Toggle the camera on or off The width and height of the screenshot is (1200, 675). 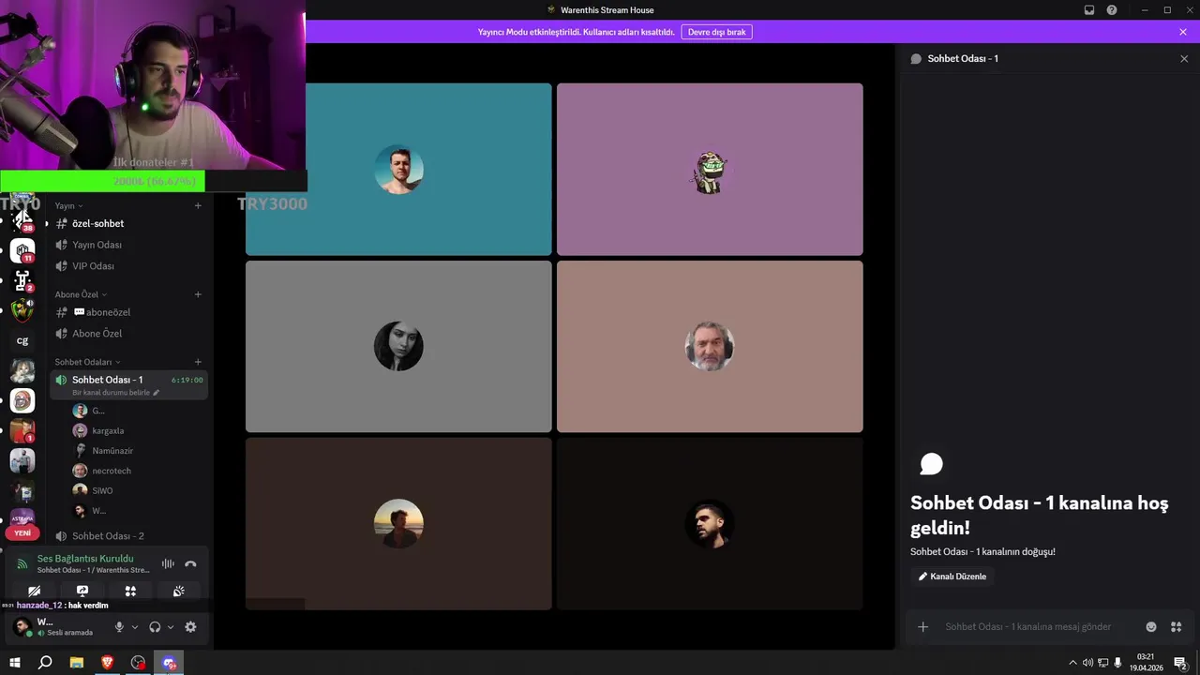click(x=34, y=592)
